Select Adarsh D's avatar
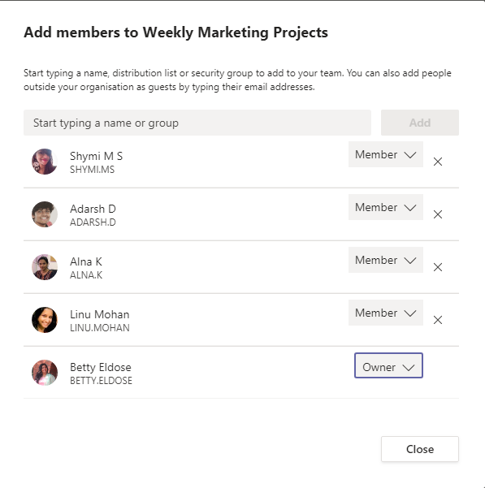 pos(45,214)
